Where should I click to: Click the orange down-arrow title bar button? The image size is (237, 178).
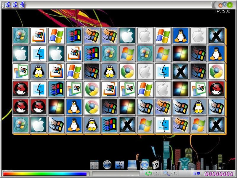pos(220,5)
